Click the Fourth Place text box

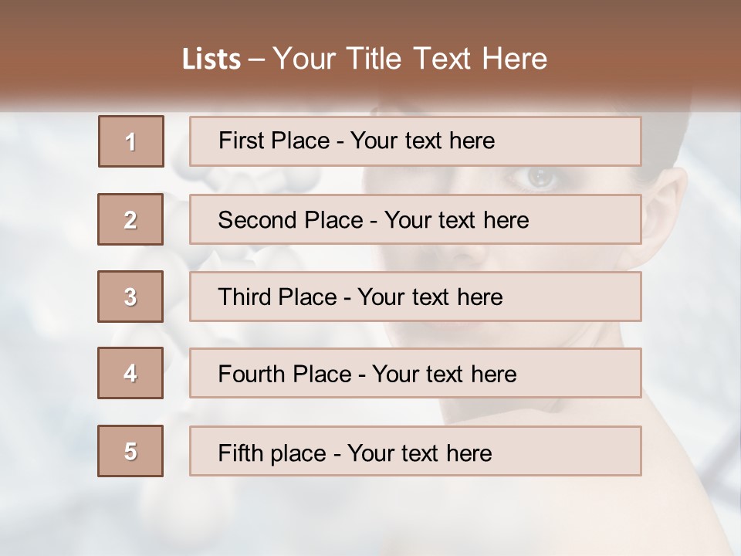coord(415,373)
